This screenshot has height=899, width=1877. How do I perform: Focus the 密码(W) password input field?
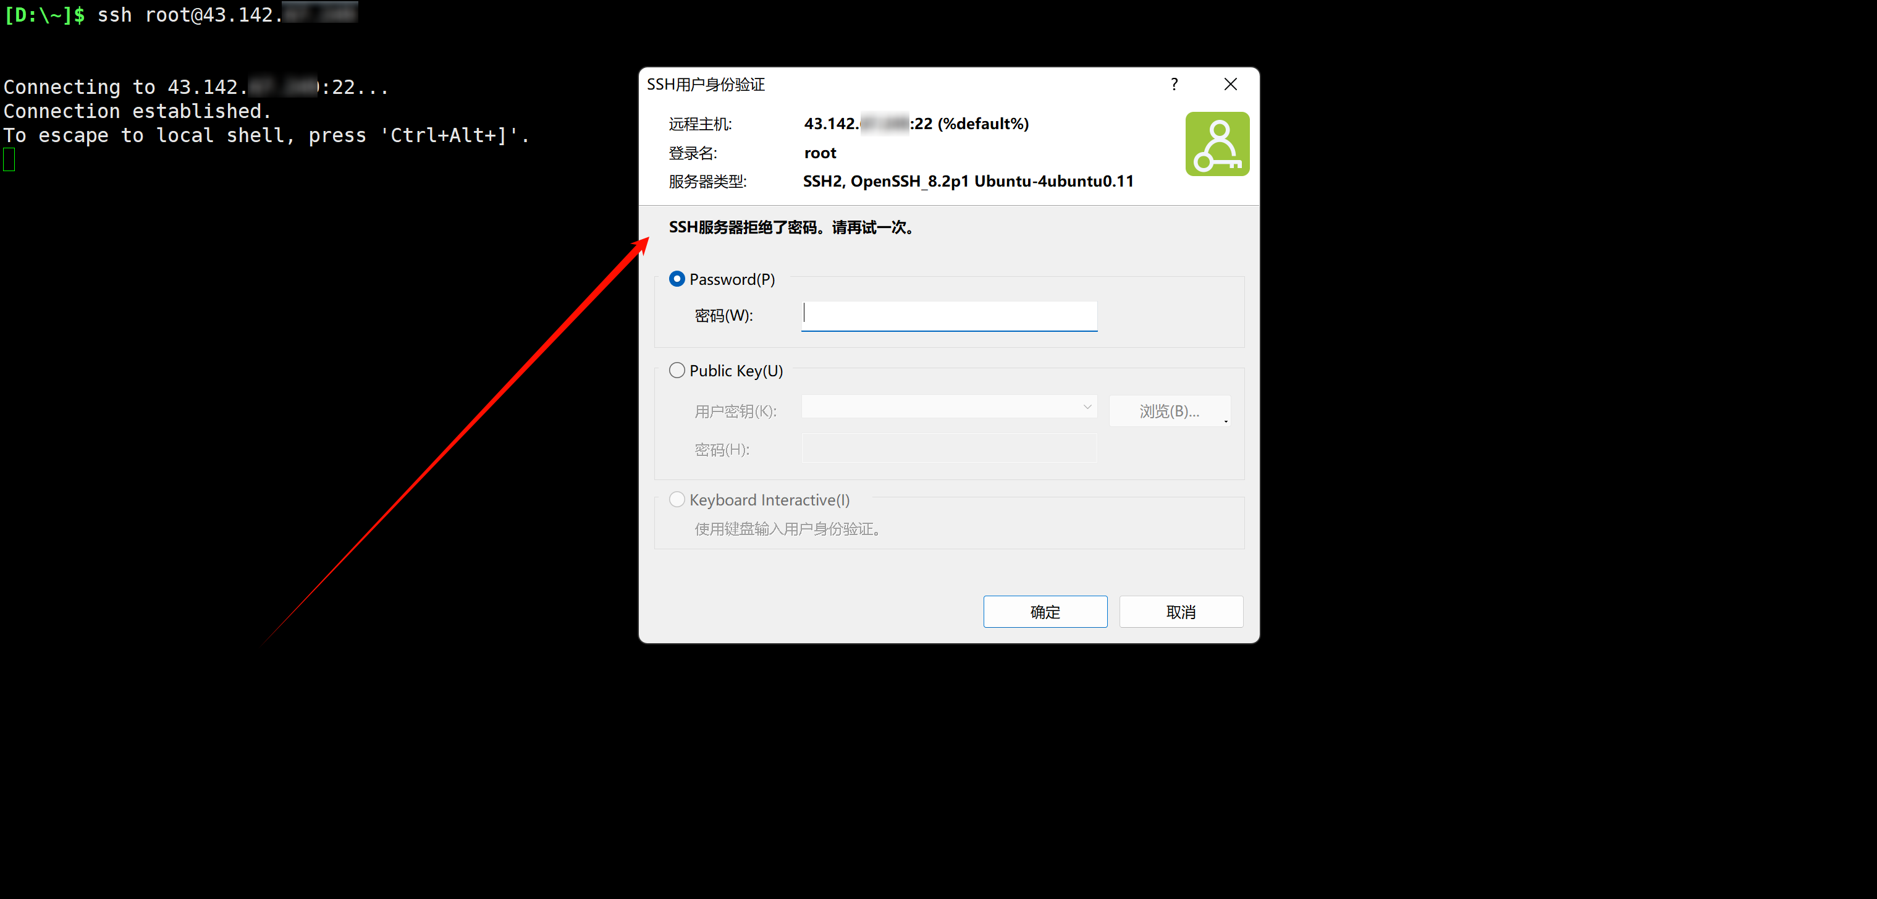(x=949, y=316)
